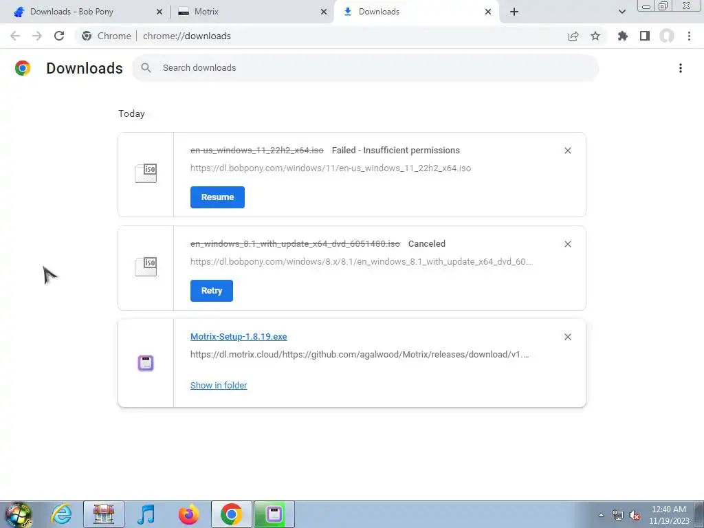Toggle the Chrome side panel
This screenshot has width=704, height=528.
point(645,36)
